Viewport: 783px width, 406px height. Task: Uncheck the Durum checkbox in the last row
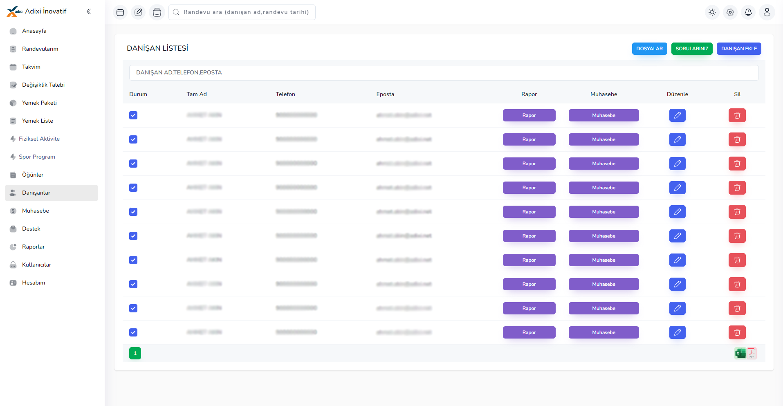tap(133, 332)
